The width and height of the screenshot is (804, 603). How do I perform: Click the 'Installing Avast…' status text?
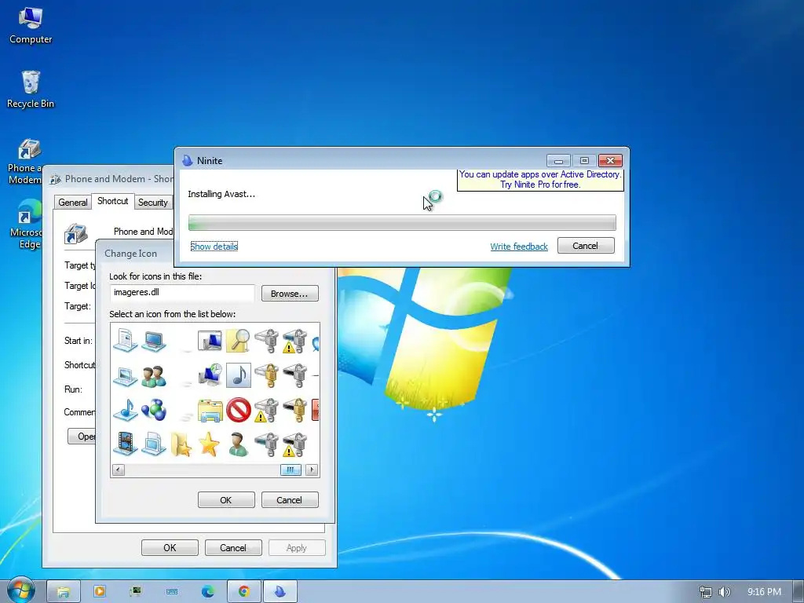click(221, 194)
